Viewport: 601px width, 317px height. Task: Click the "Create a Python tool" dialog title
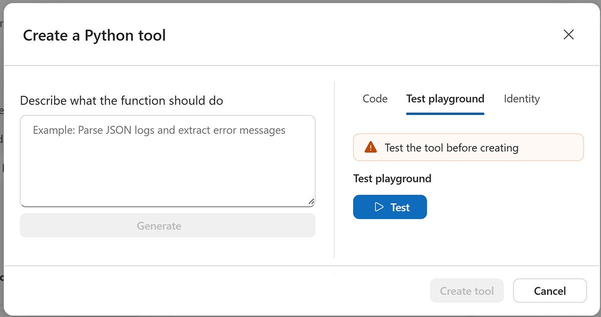[94, 35]
